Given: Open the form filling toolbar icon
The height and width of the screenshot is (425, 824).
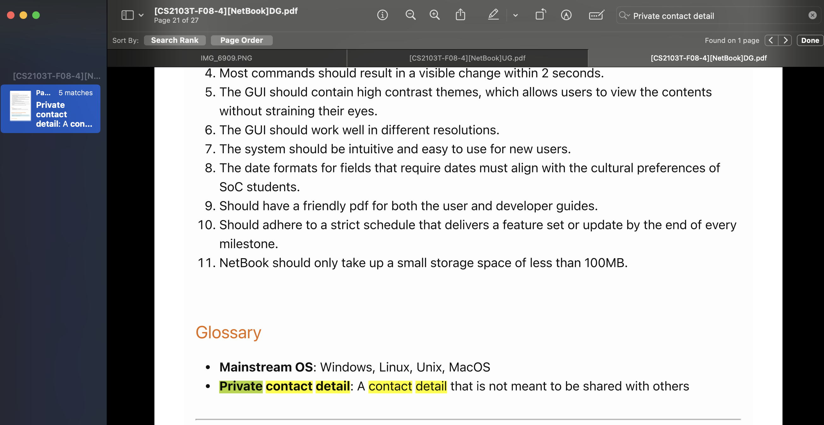Looking at the screenshot, I should click(x=596, y=15).
